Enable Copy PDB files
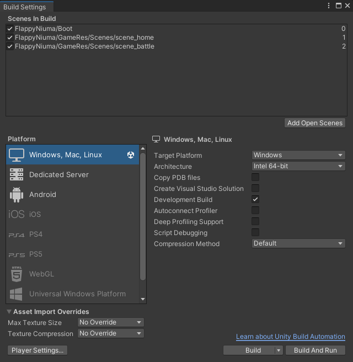The image size is (353, 362). coord(255,177)
